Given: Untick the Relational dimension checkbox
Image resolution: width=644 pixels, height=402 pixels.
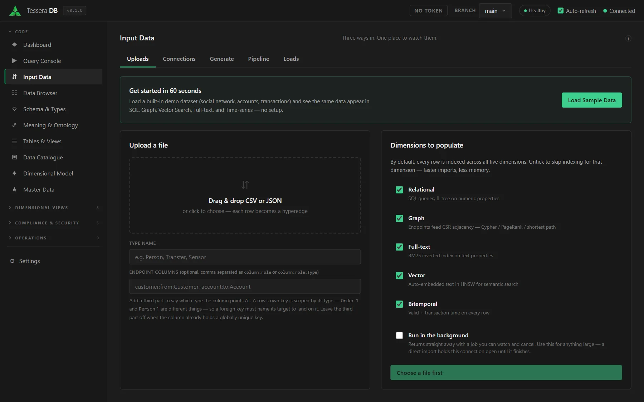Looking at the screenshot, I should coord(399,190).
